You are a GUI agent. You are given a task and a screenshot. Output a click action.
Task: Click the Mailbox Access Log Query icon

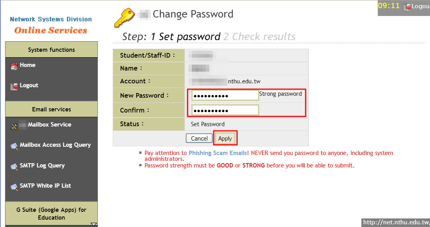[x=14, y=146]
